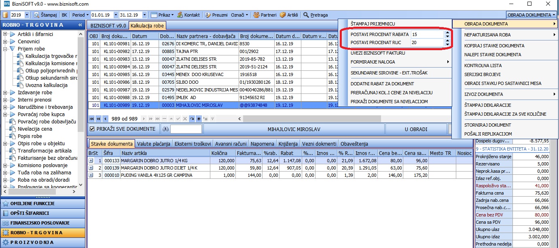Open the PROIZVODNJA section
The height and width of the screenshot is (248, 559).
tap(42, 242)
